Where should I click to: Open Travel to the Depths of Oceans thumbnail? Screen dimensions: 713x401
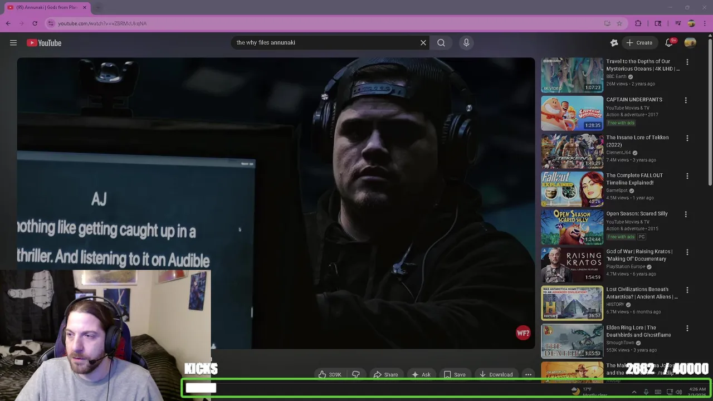click(572, 75)
